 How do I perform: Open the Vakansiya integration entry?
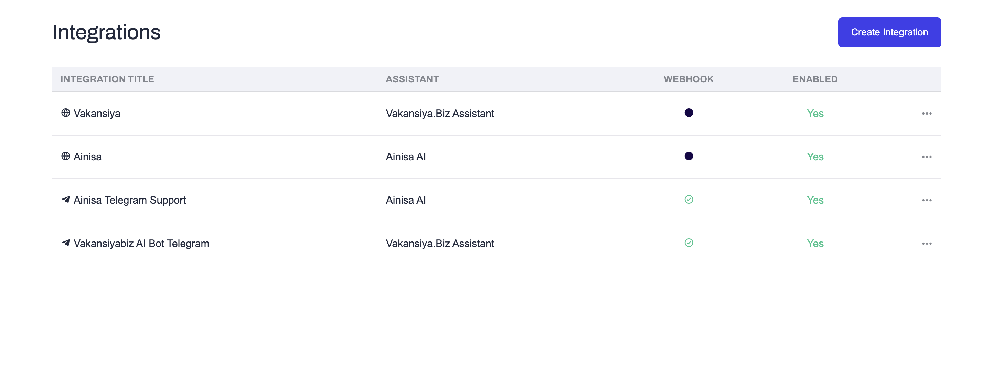[x=97, y=113]
